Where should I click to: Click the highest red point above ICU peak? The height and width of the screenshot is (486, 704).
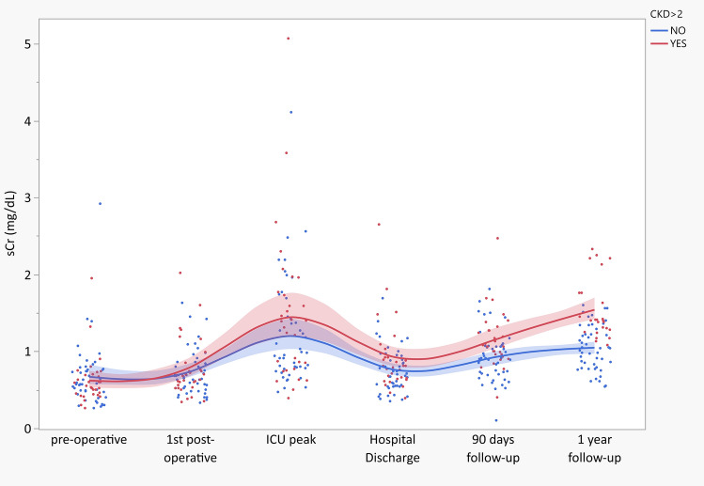[288, 39]
